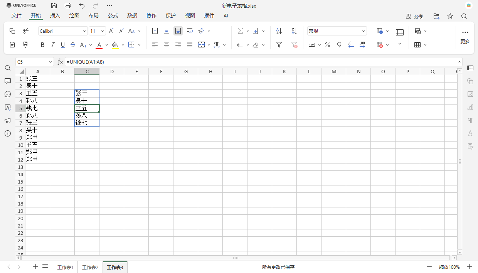478x273 pixels.
Task: Switch to the 插入 ribbon tab
Action: 55,15
